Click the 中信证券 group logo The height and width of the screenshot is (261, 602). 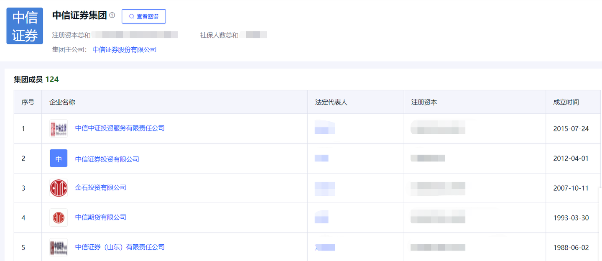pos(25,26)
